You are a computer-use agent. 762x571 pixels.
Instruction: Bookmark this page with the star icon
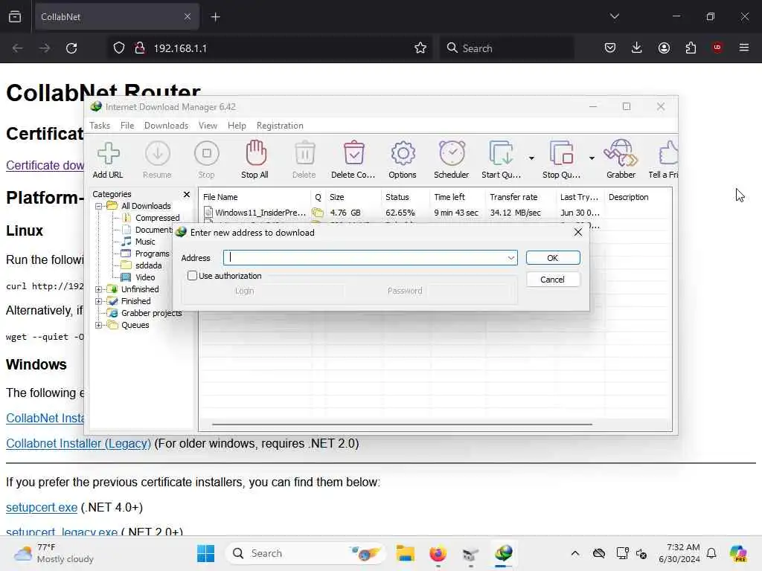420,48
